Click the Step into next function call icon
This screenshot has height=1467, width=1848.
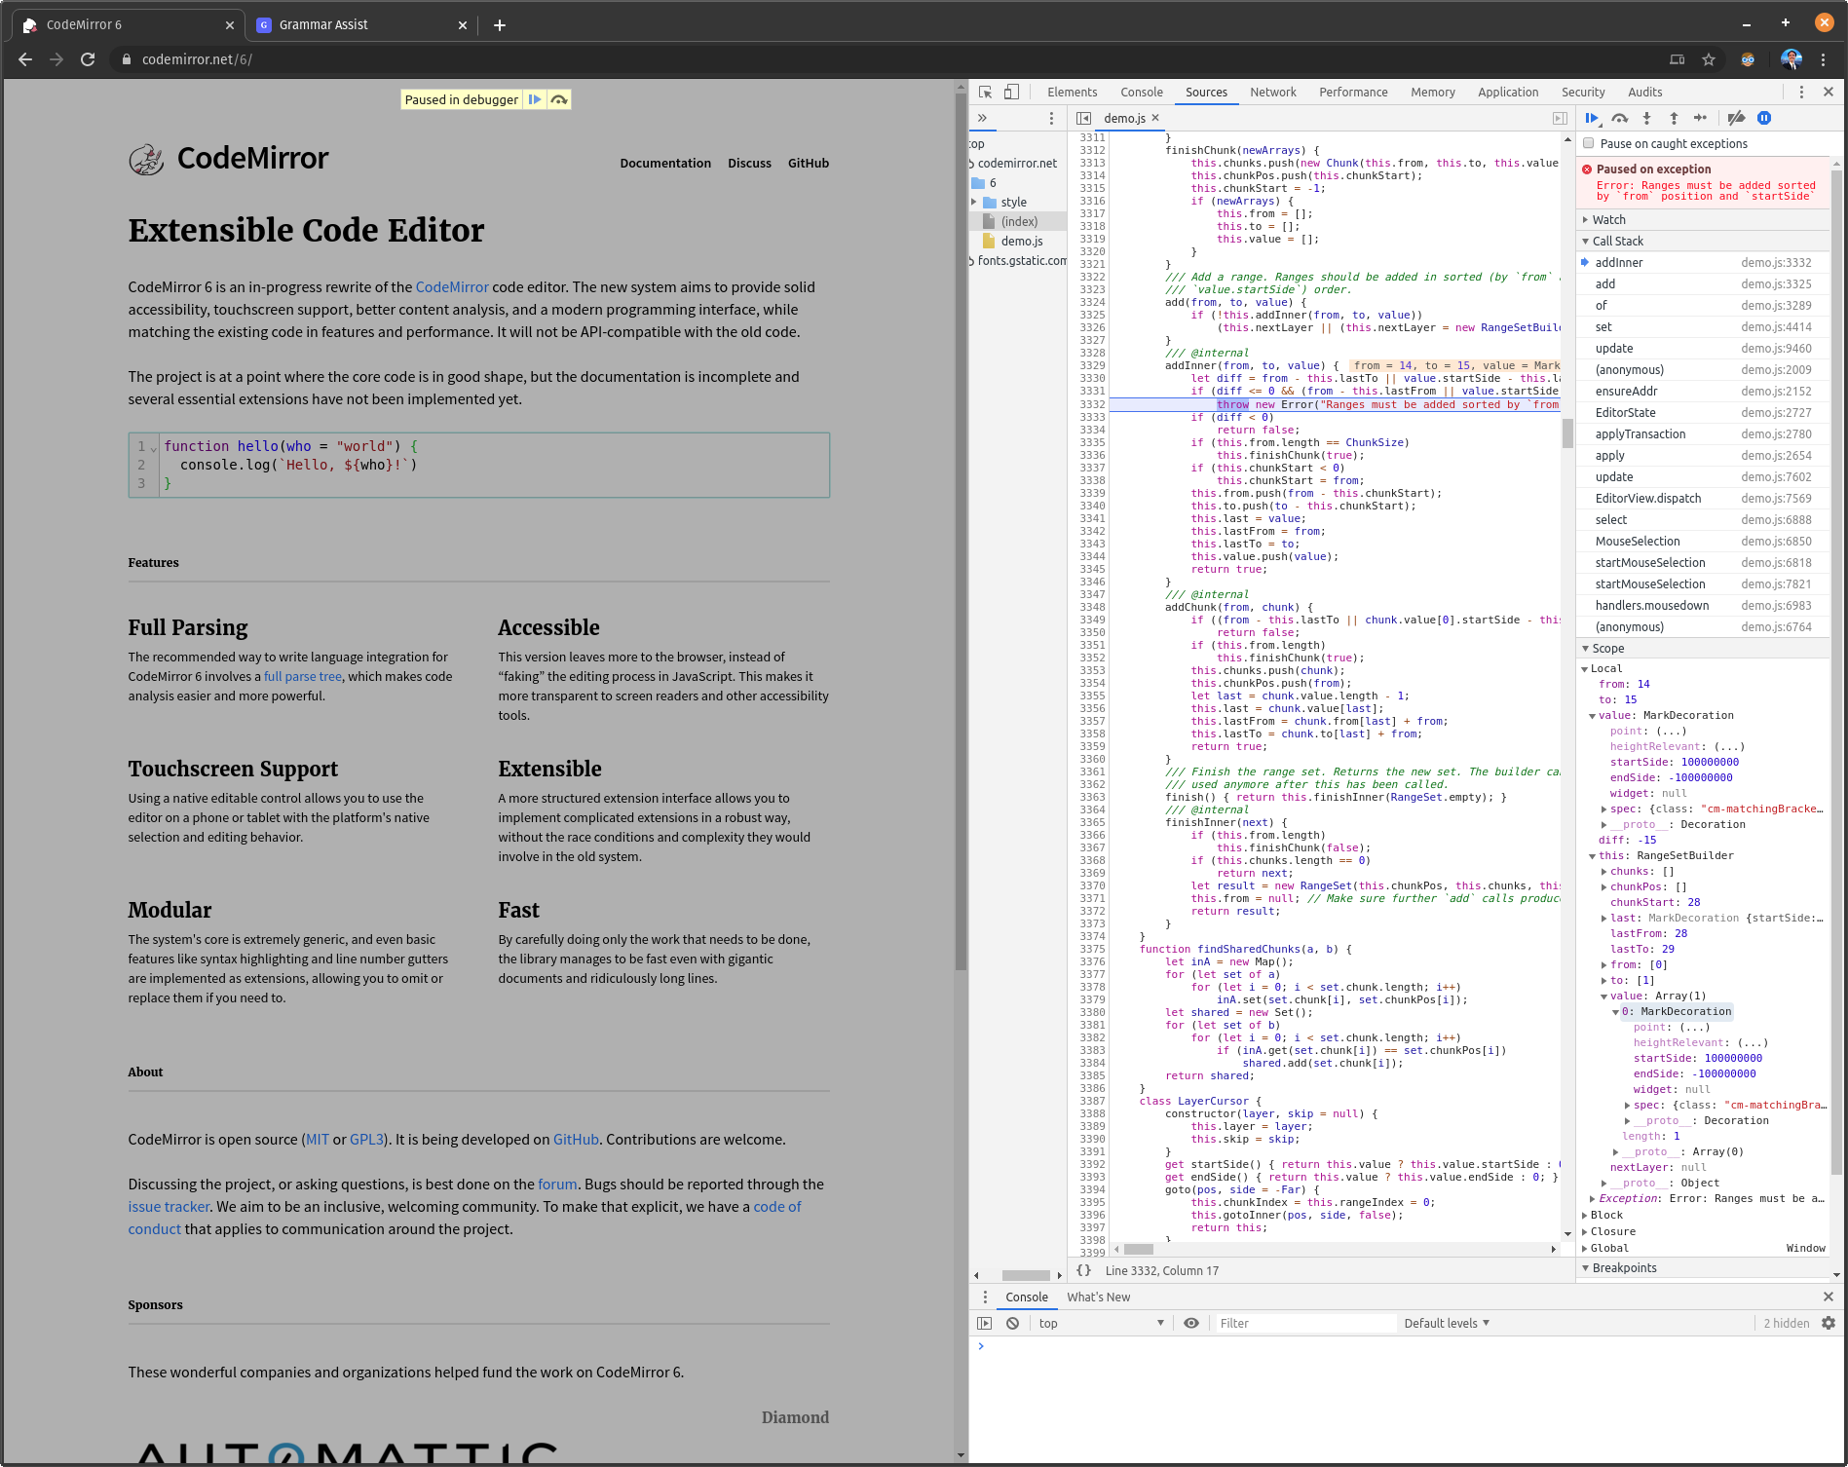pyautogui.click(x=1647, y=118)
